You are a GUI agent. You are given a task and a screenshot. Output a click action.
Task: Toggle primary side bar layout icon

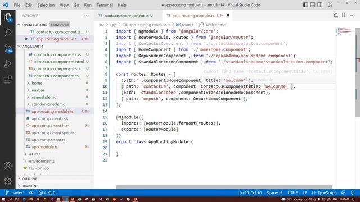(305, 5)
